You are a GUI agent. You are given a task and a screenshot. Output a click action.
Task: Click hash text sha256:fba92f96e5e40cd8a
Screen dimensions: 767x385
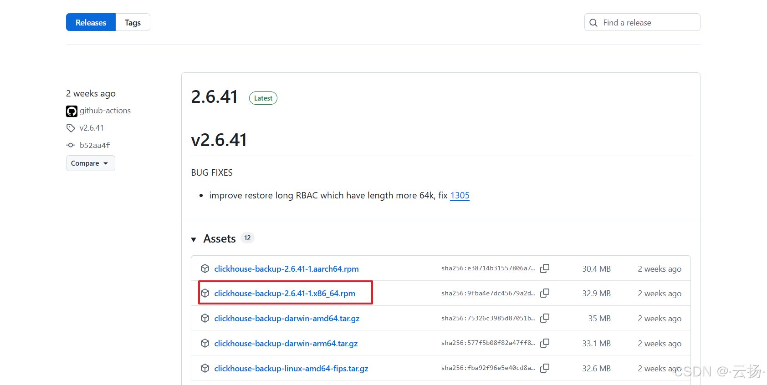(x=488, y=368)
